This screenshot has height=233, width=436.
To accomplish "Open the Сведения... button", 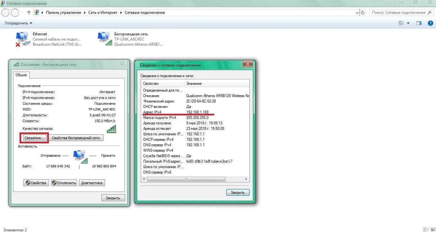I will (34, 138).
